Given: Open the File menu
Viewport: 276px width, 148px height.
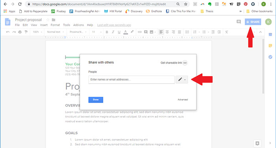Looking at the screenshot, I should click(17, 25).
